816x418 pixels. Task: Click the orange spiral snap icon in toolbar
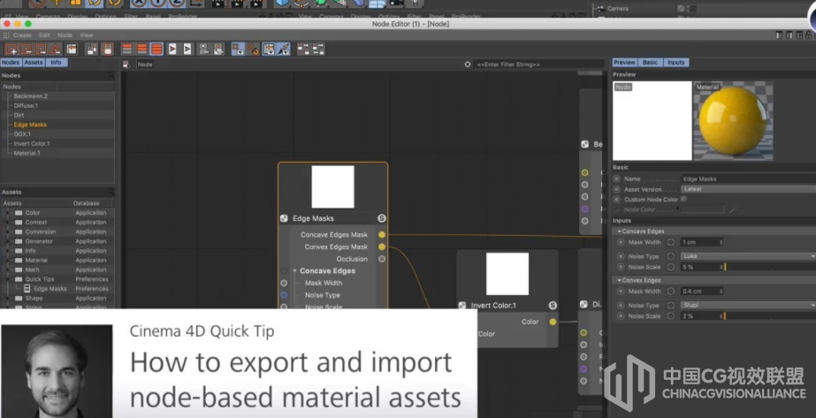click(253, 49)
